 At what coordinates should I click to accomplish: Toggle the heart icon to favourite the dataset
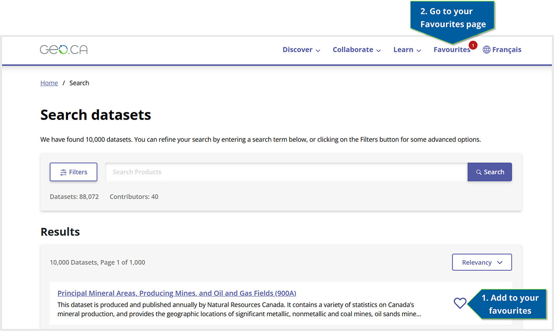(460, 303)
